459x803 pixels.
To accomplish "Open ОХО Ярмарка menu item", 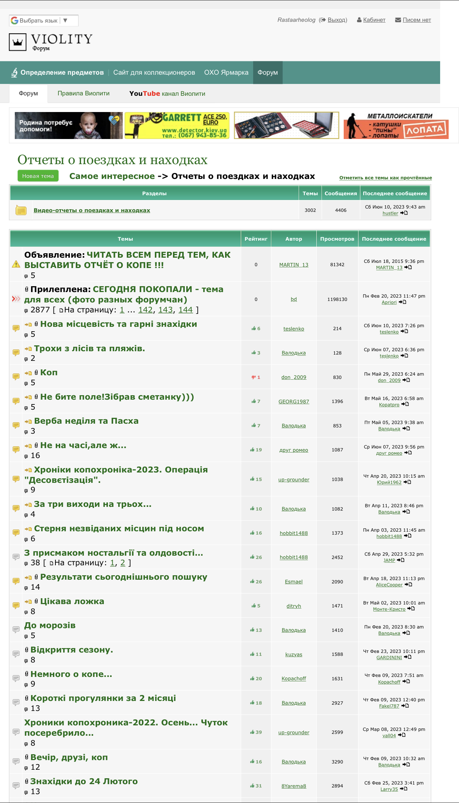I will (226, 72).
